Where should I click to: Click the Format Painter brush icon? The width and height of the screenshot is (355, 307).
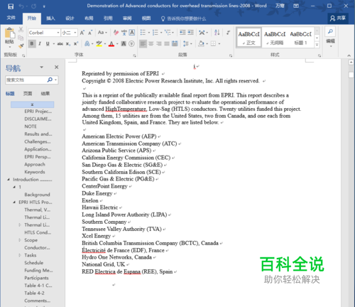click(x=21, y=45)
